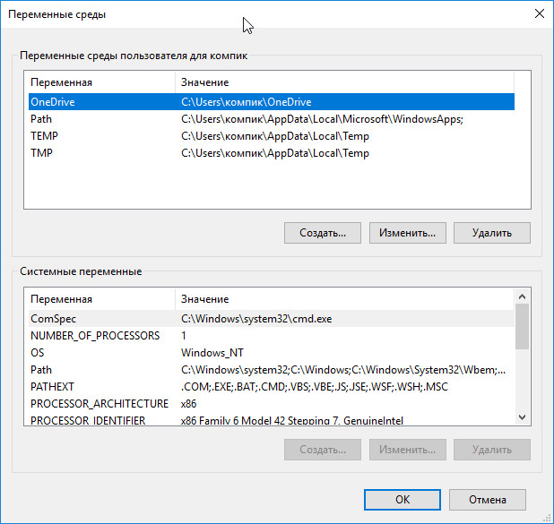Select the NUMBER_OF_PROCESSORS system variable

coord(272,335)
